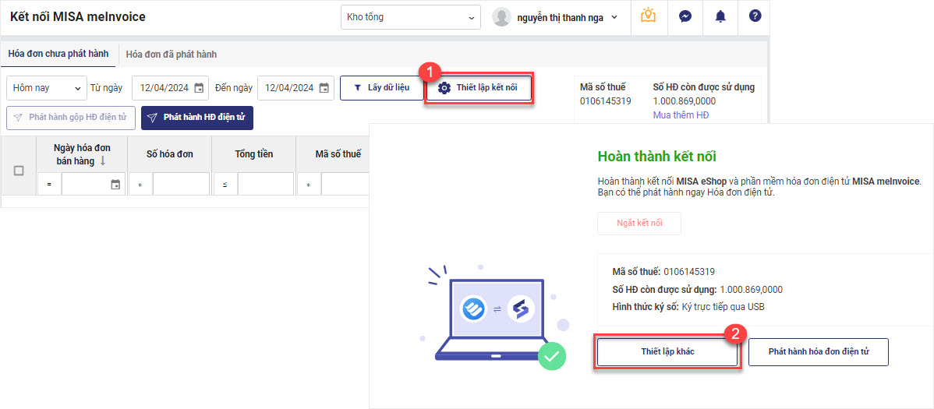Change the equals operator for date filter
Image resolution: width=934 pixels, height=409 pixels.
pyautogui.click(x=49, y=185)
